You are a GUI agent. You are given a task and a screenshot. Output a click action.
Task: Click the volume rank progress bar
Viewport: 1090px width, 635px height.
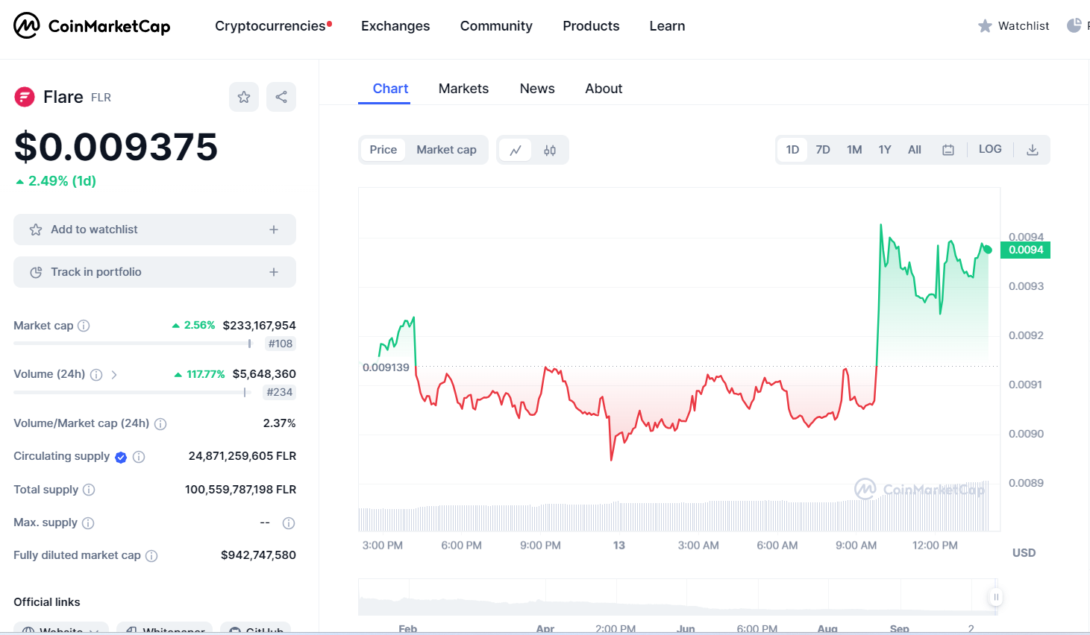(131, 392)
